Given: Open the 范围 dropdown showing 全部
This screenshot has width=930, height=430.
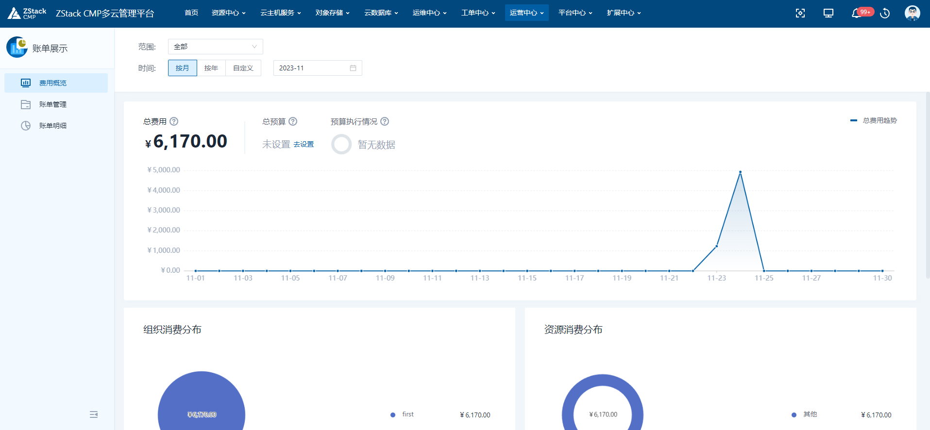Looking at the screenshot, I should point(215,47).
